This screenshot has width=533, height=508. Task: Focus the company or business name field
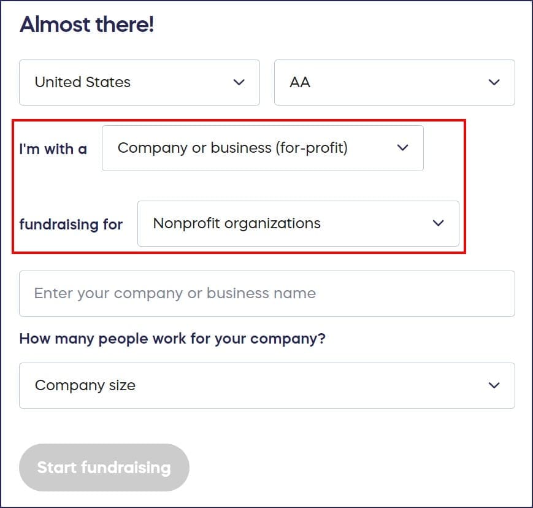pos(267,293)
